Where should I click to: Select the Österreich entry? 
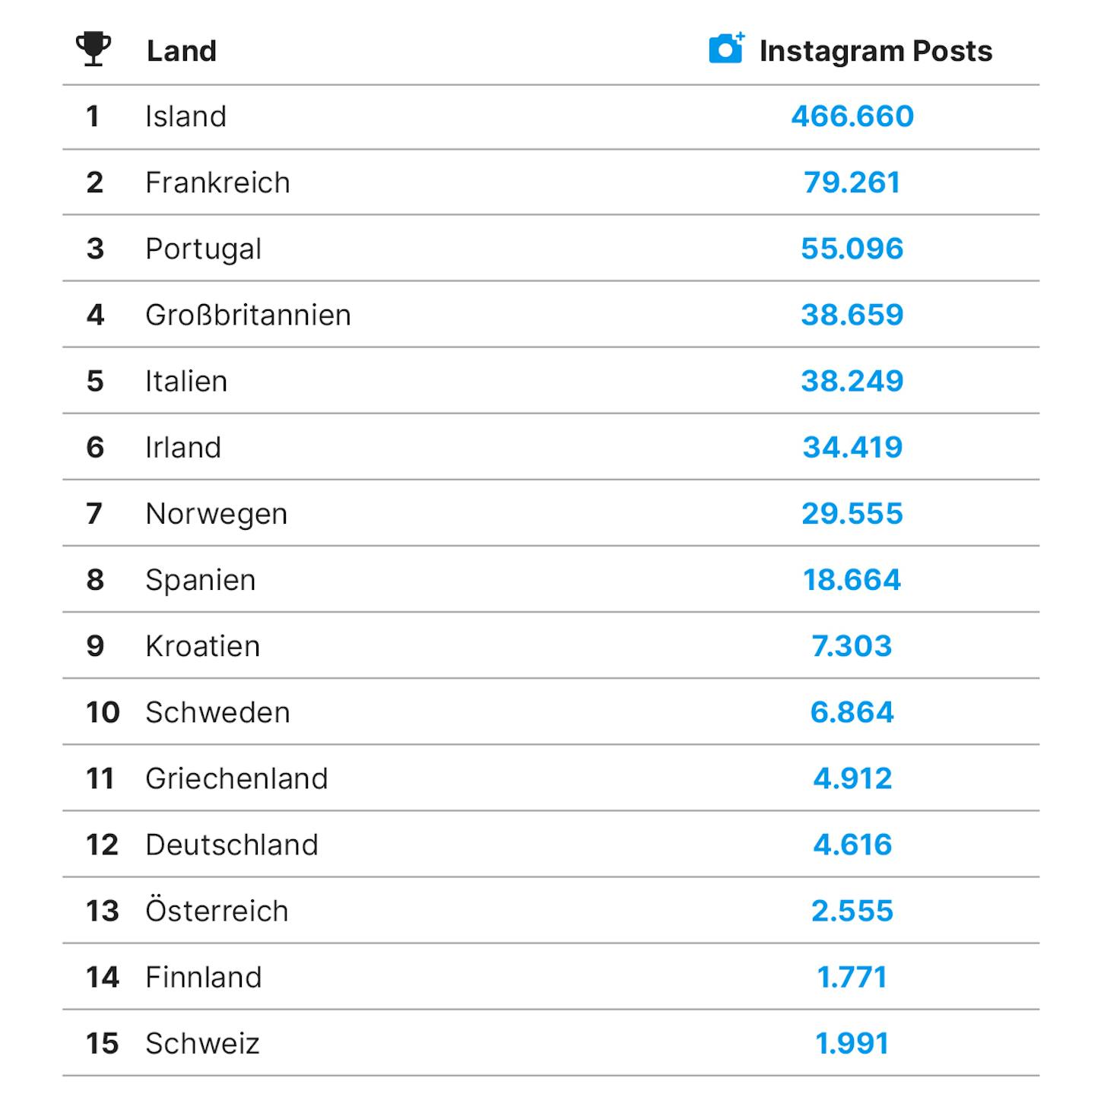point(217,910)
